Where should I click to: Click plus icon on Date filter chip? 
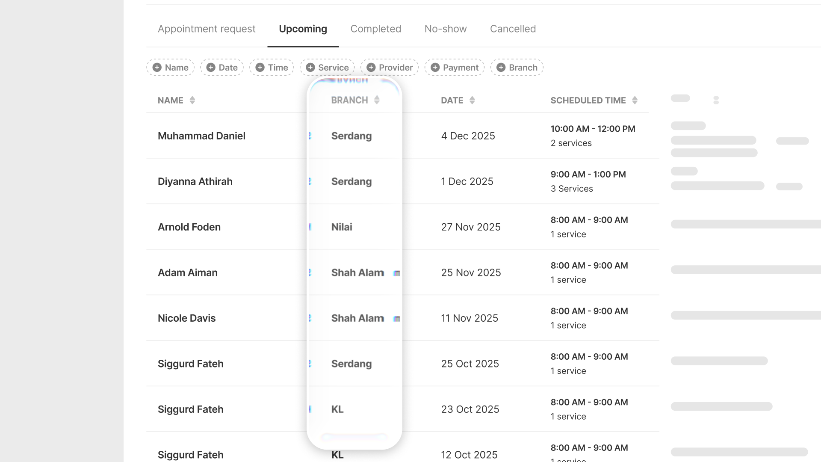point(211,68)
